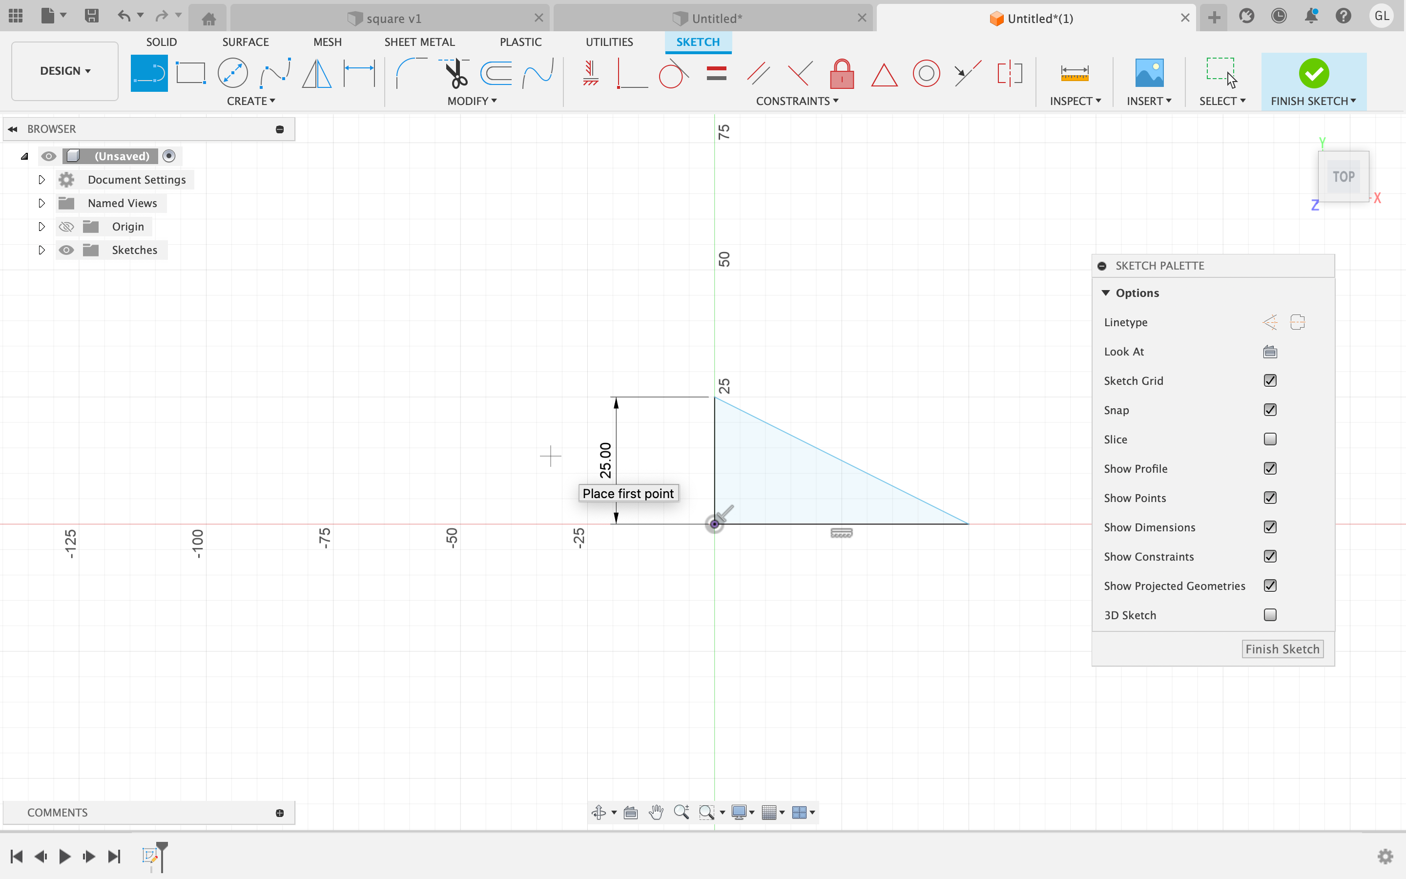Viewport: 1406px width, 879px height.
Task: Open the CONSTRAINTS dropdown menu
Action: pos(797,101)
